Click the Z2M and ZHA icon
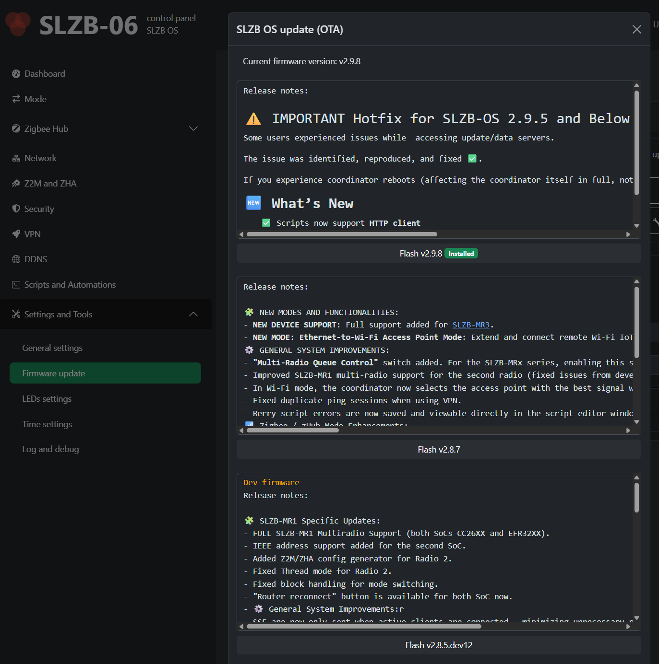 (16, 184)
